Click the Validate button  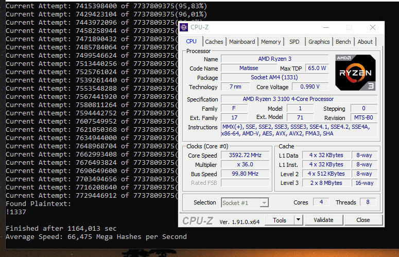323,220
